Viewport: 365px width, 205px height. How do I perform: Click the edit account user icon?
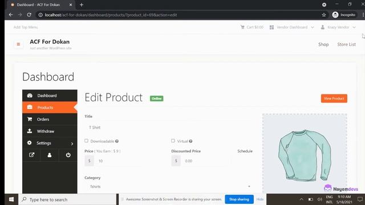[x=50, y=155]
